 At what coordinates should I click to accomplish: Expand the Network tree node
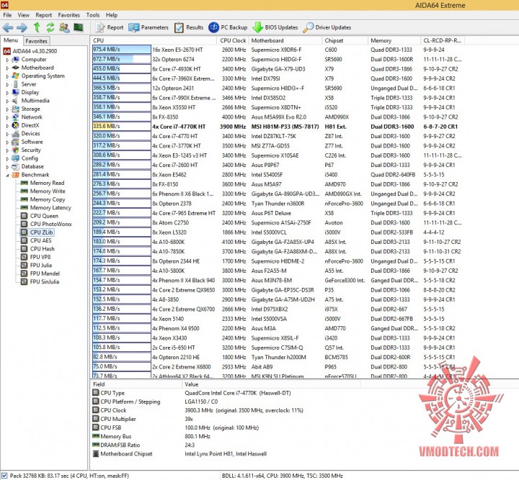7,117
